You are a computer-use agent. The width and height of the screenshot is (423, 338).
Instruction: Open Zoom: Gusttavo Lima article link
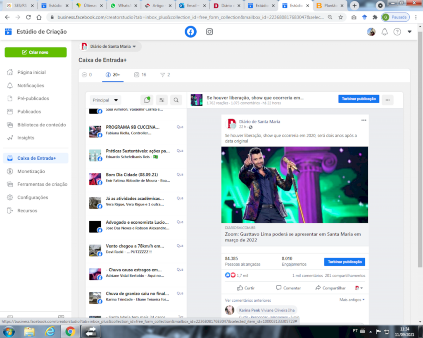tap(293, 237)
